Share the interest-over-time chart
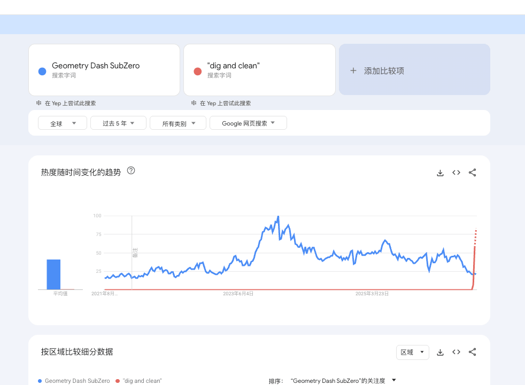This screenshot has height=385, width=525. click(x=472, y=172)
